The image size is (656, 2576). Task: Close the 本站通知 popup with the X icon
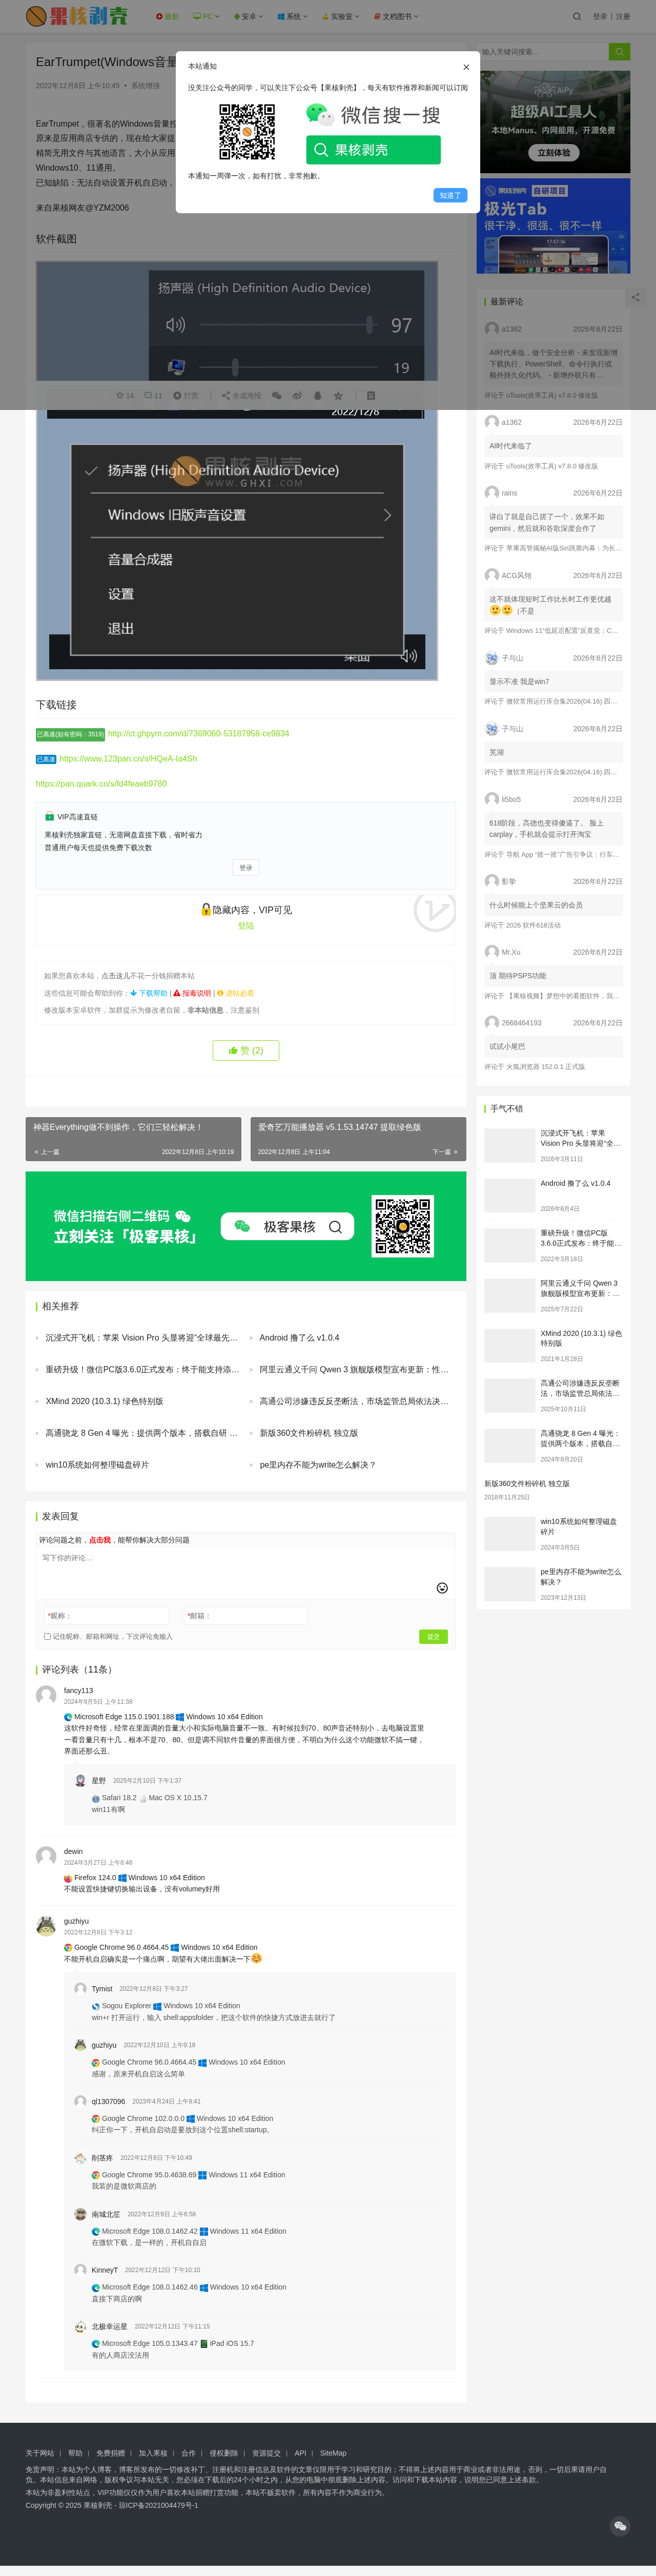point(466,67)
